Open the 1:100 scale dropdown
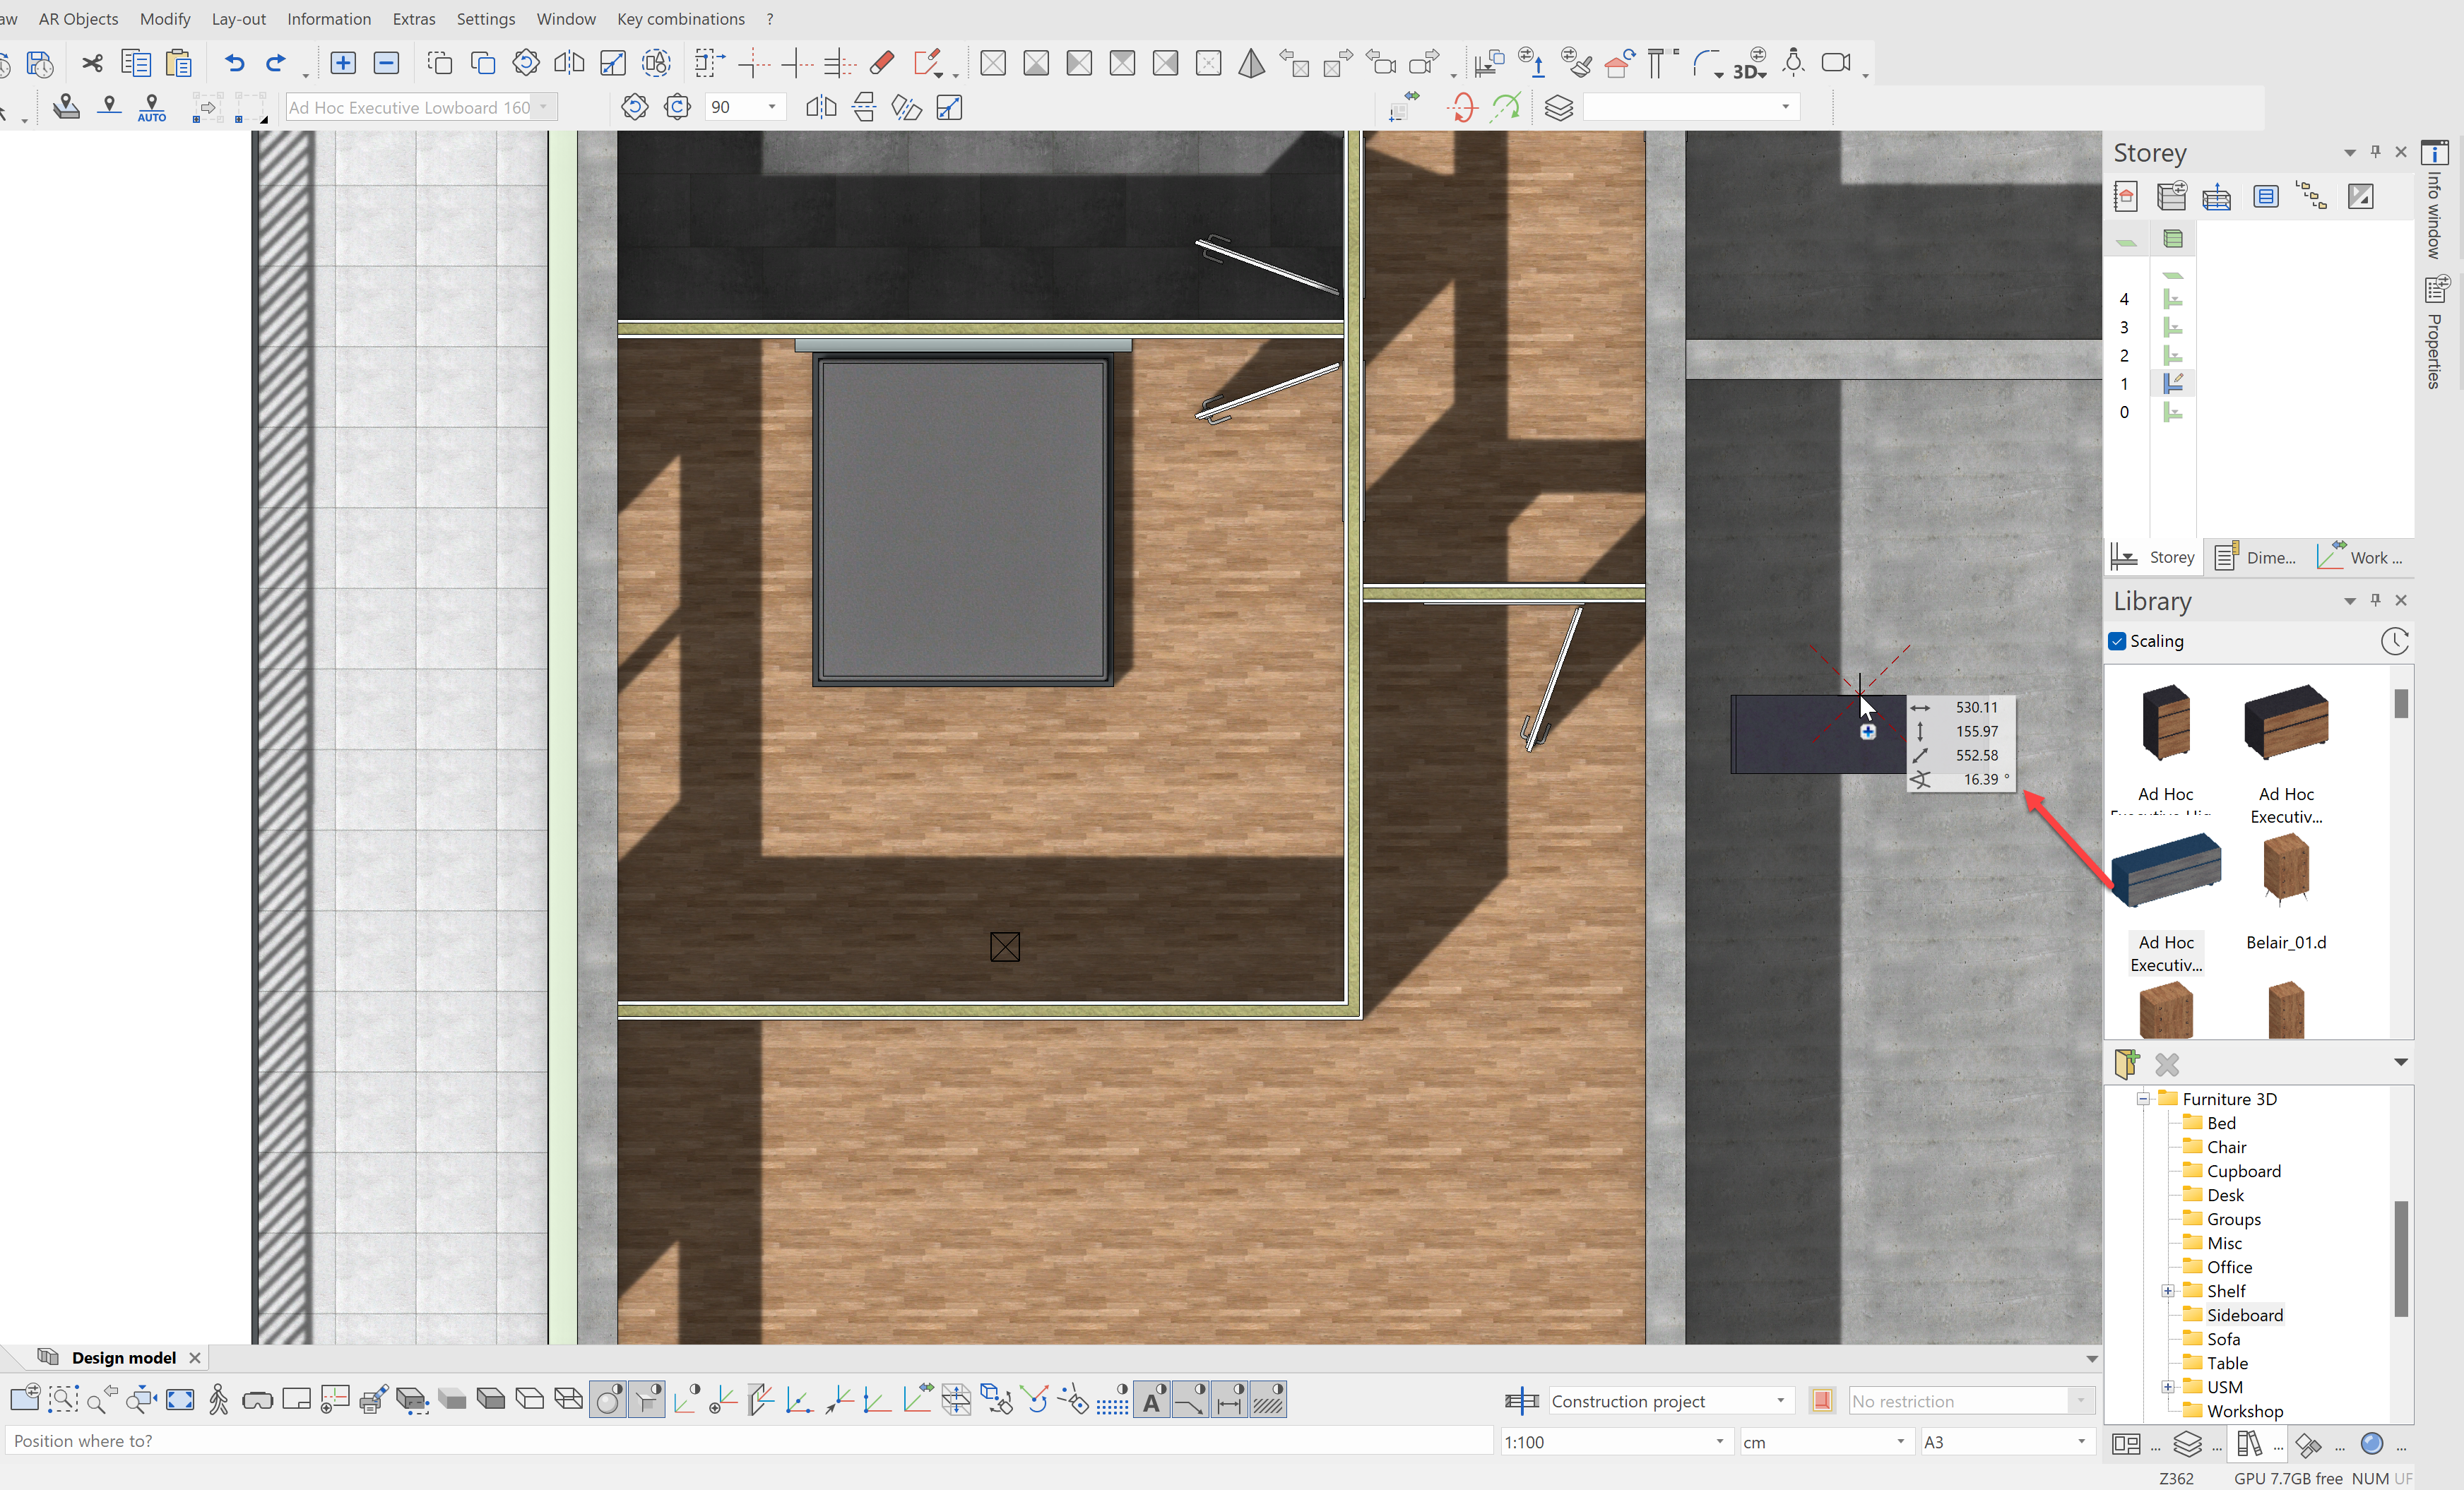The image size is (2464, 1490). click(x=1720, y=1441)
